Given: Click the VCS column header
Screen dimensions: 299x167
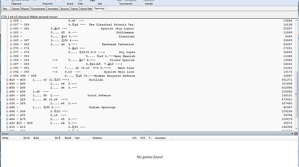Looking at the screenshot, I should 135,138.
